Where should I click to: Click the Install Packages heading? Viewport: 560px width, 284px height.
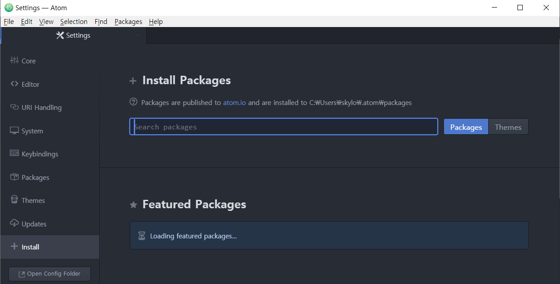[x=187, y=80]
